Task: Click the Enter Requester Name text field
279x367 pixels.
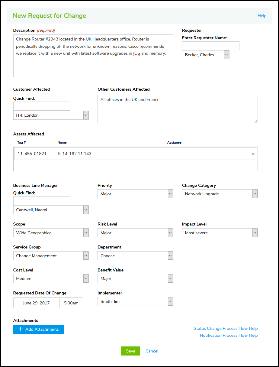Action: pyautogui.click(x=210, y=46)
